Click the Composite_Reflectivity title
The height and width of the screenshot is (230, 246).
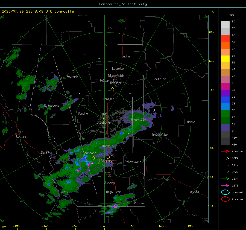click(123, 4)
